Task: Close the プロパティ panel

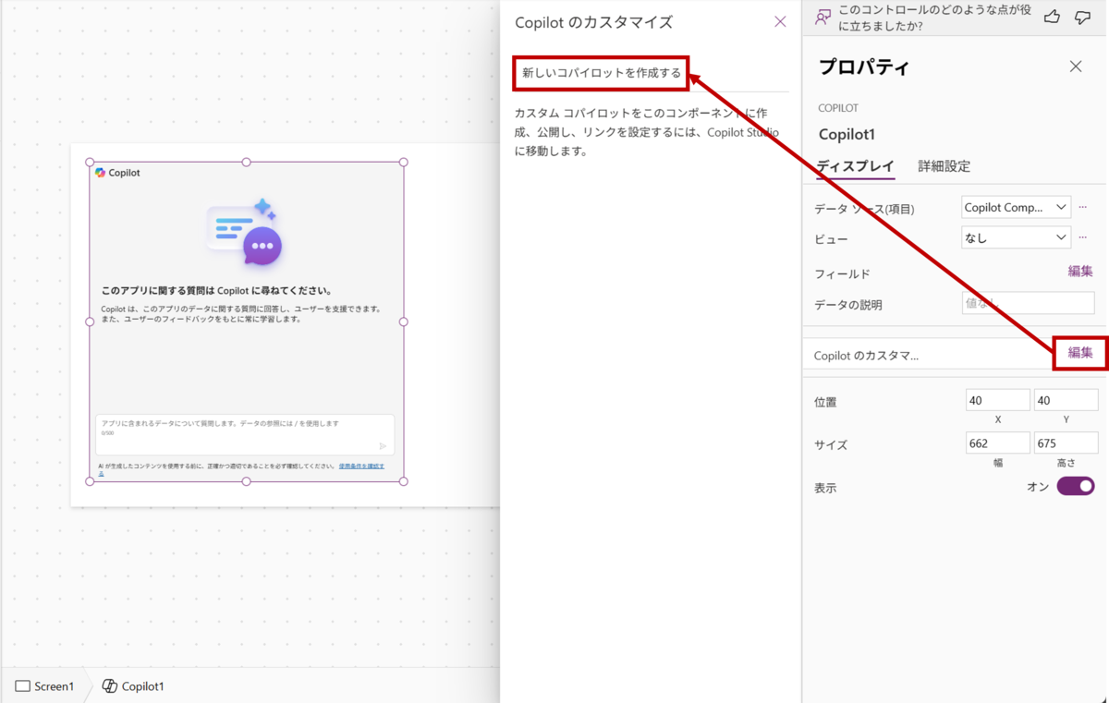Action: [1076, 67]
